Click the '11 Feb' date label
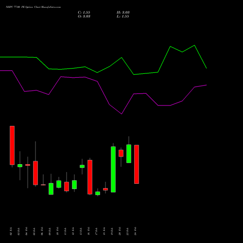The height and width of the screenshot is (243, 243). (x=65, y=231)
